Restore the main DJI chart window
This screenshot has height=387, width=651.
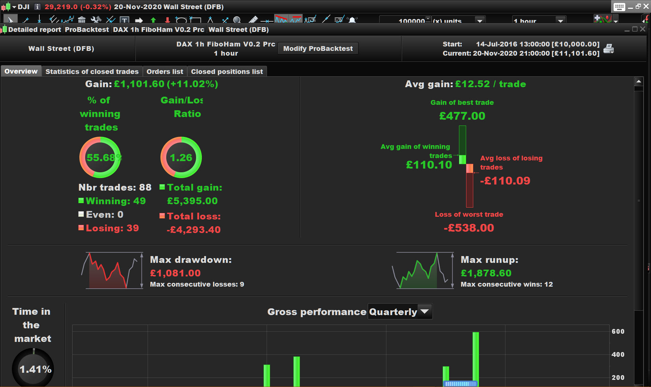(x=638, y=6)
